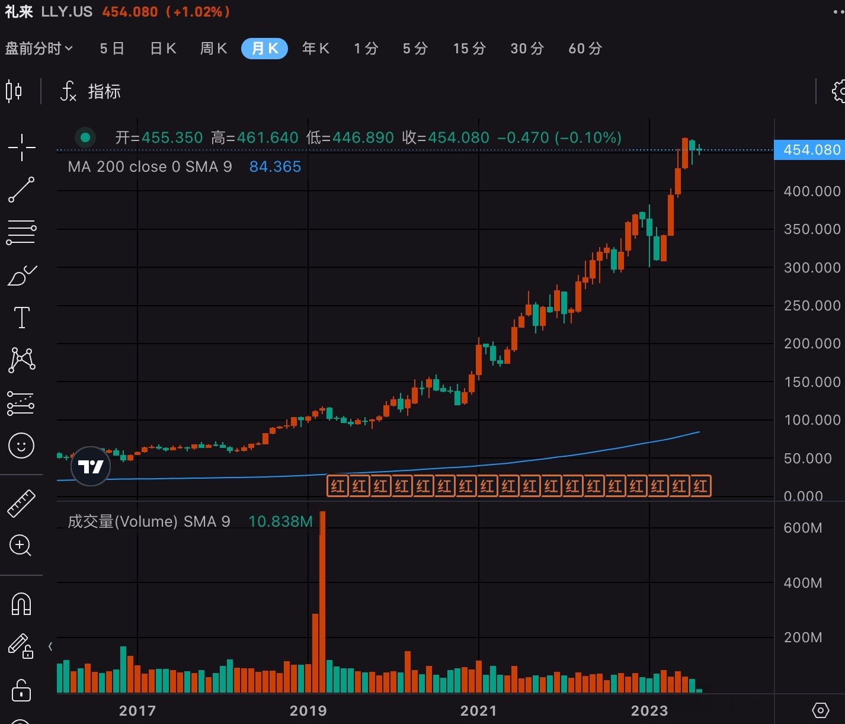Click the 开=455.350 open value
Viewport: 845px width, 724px height.
159,137
